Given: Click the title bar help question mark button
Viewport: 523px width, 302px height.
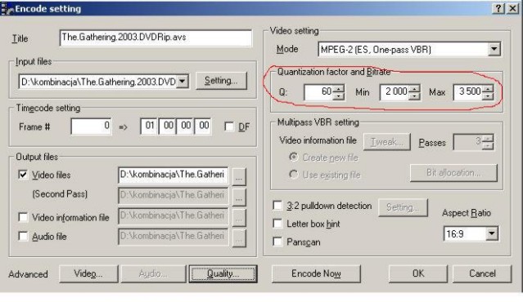Looking at the screenshot, I should point(498,8).
